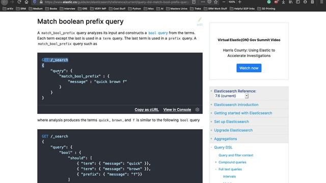Click View in Console link

click(x=177, y=110)
